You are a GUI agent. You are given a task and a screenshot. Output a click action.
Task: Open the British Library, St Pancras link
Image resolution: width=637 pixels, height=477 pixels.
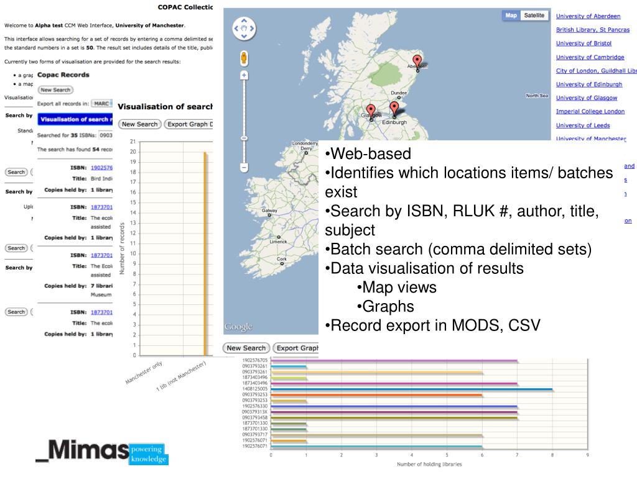[593, 30]
